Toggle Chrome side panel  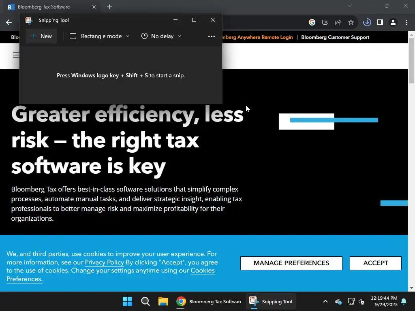[380, 23]
